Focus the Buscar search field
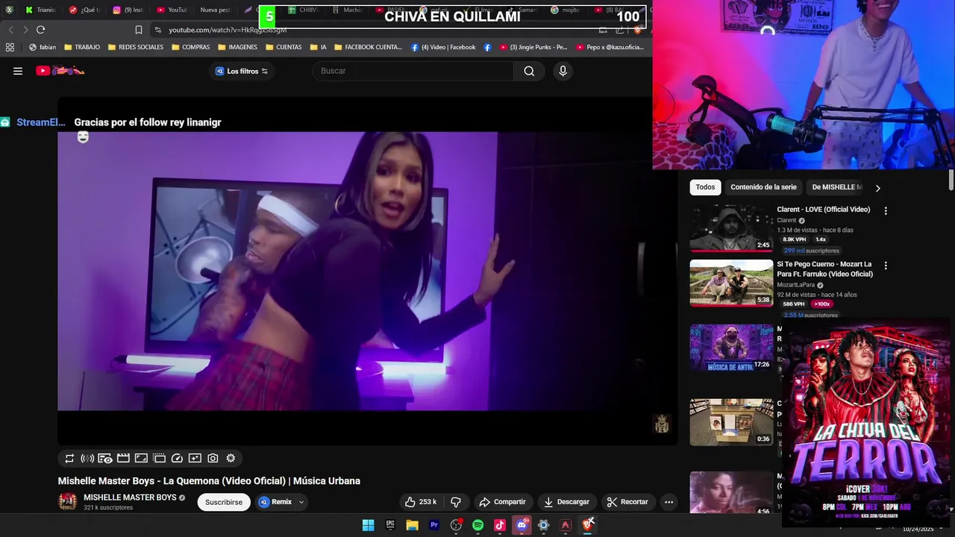The image size is (955, 537). coord(413,71)
